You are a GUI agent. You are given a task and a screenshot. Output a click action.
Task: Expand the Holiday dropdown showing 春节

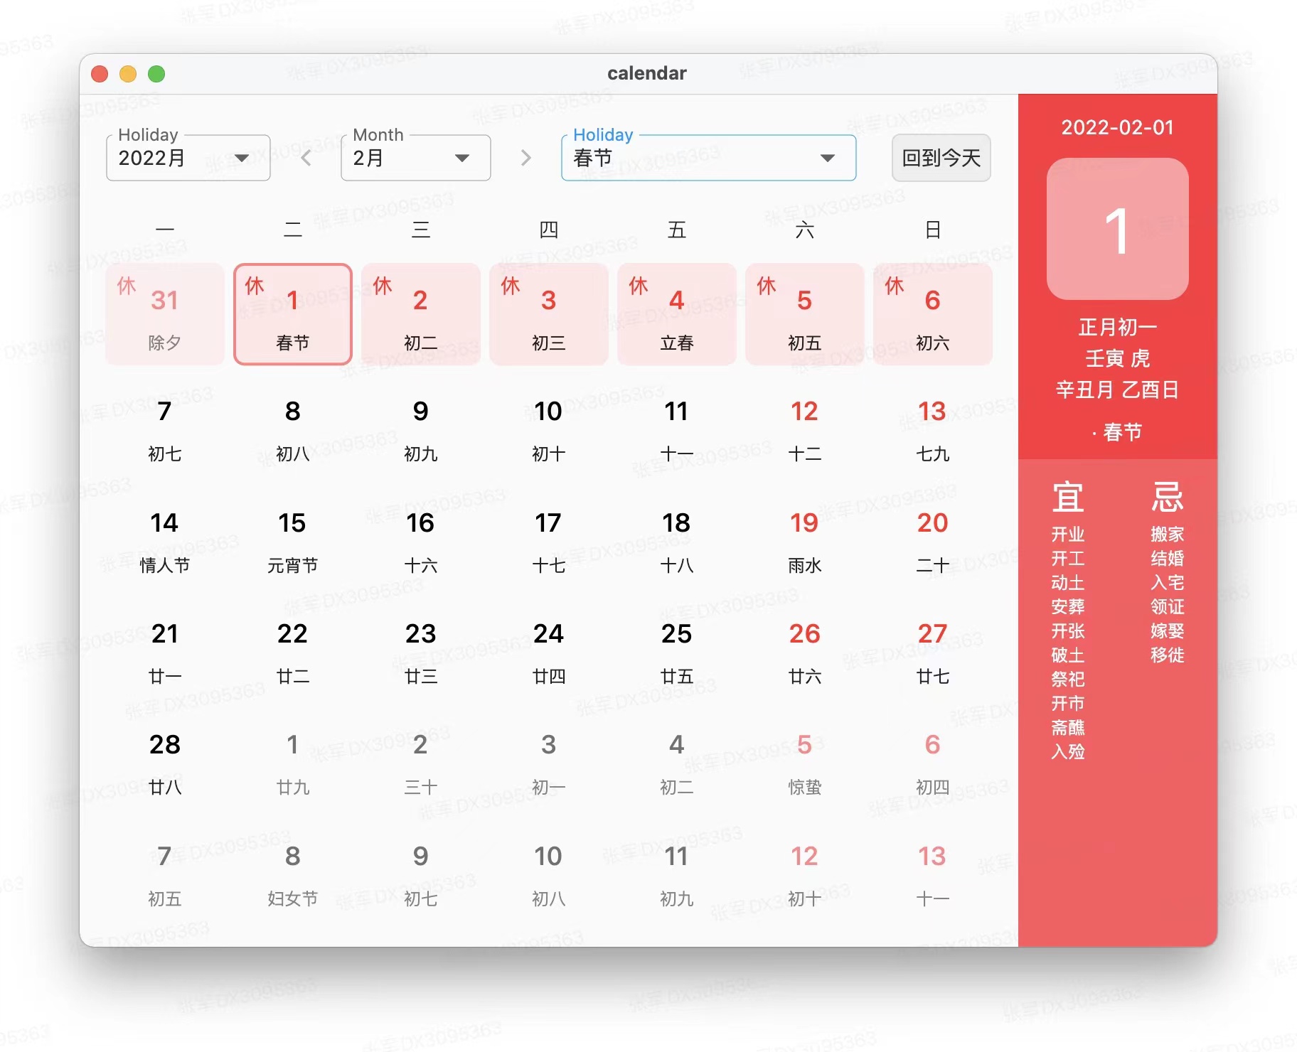(x=709, y=158)
